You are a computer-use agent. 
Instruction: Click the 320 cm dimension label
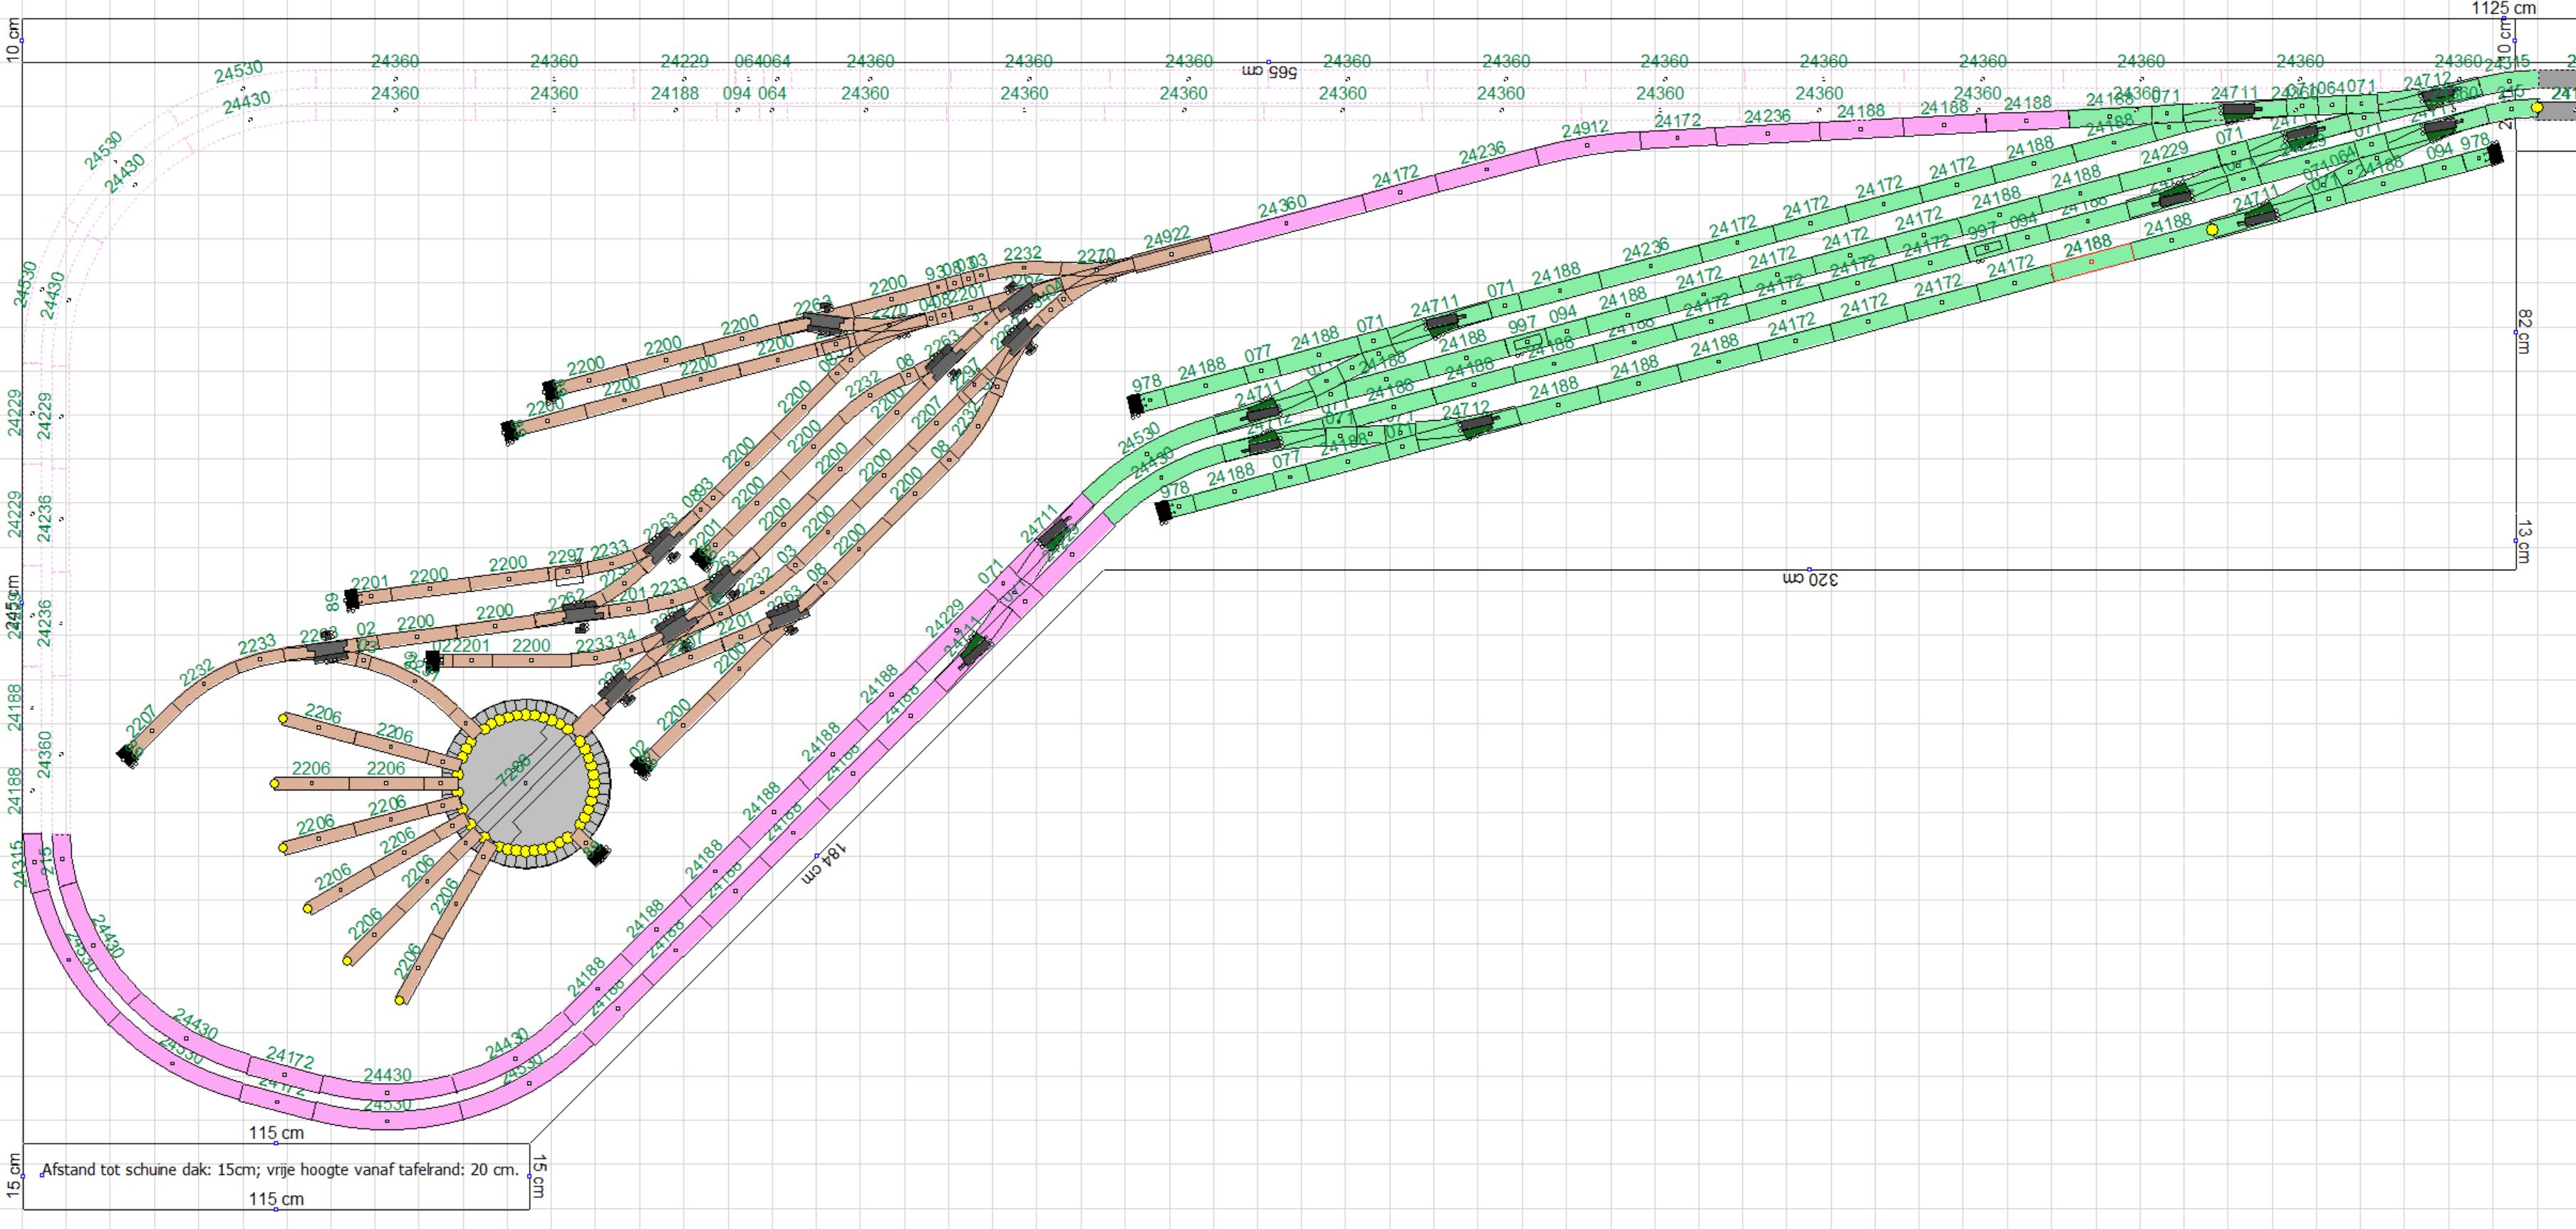tap(1810, 580)
